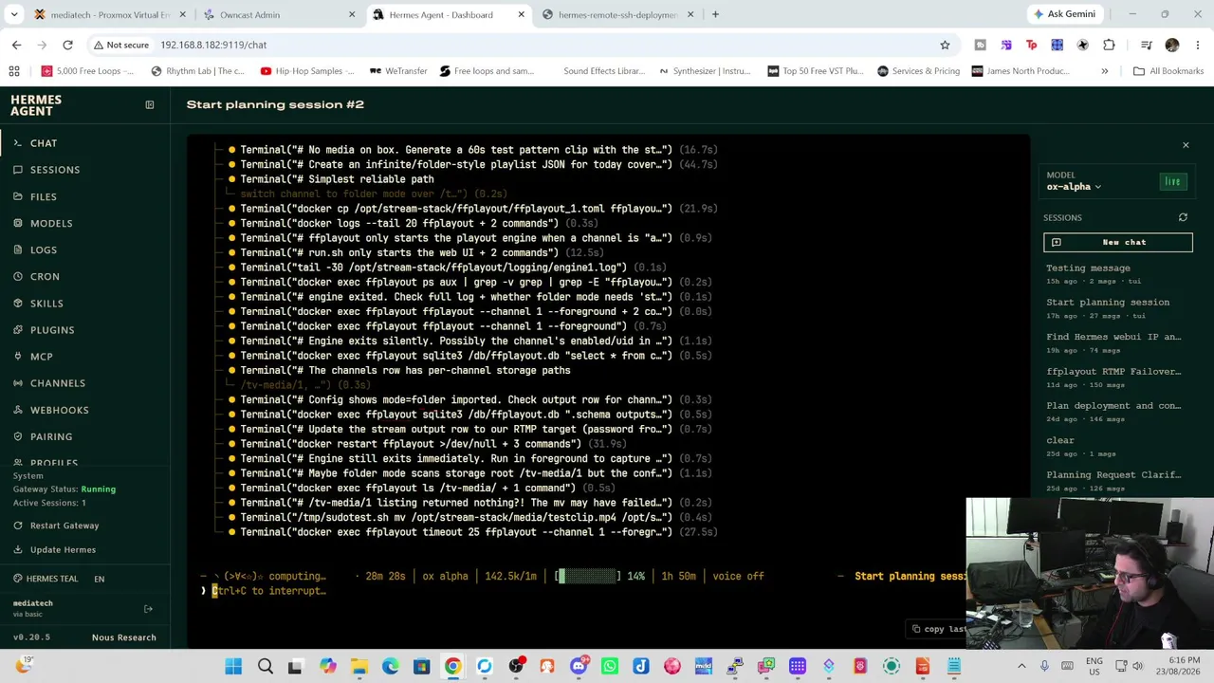Click the Plugins puzzle icon
Image resolution: width=1214 pixels, height=683 pixels.
[18, 330]
